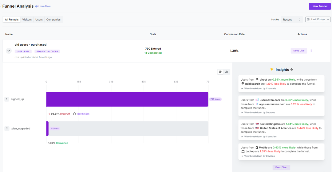332x172 pixels.
Task: Click the United States flag icon
Action: pyautogui.click(x=257, y=128)
